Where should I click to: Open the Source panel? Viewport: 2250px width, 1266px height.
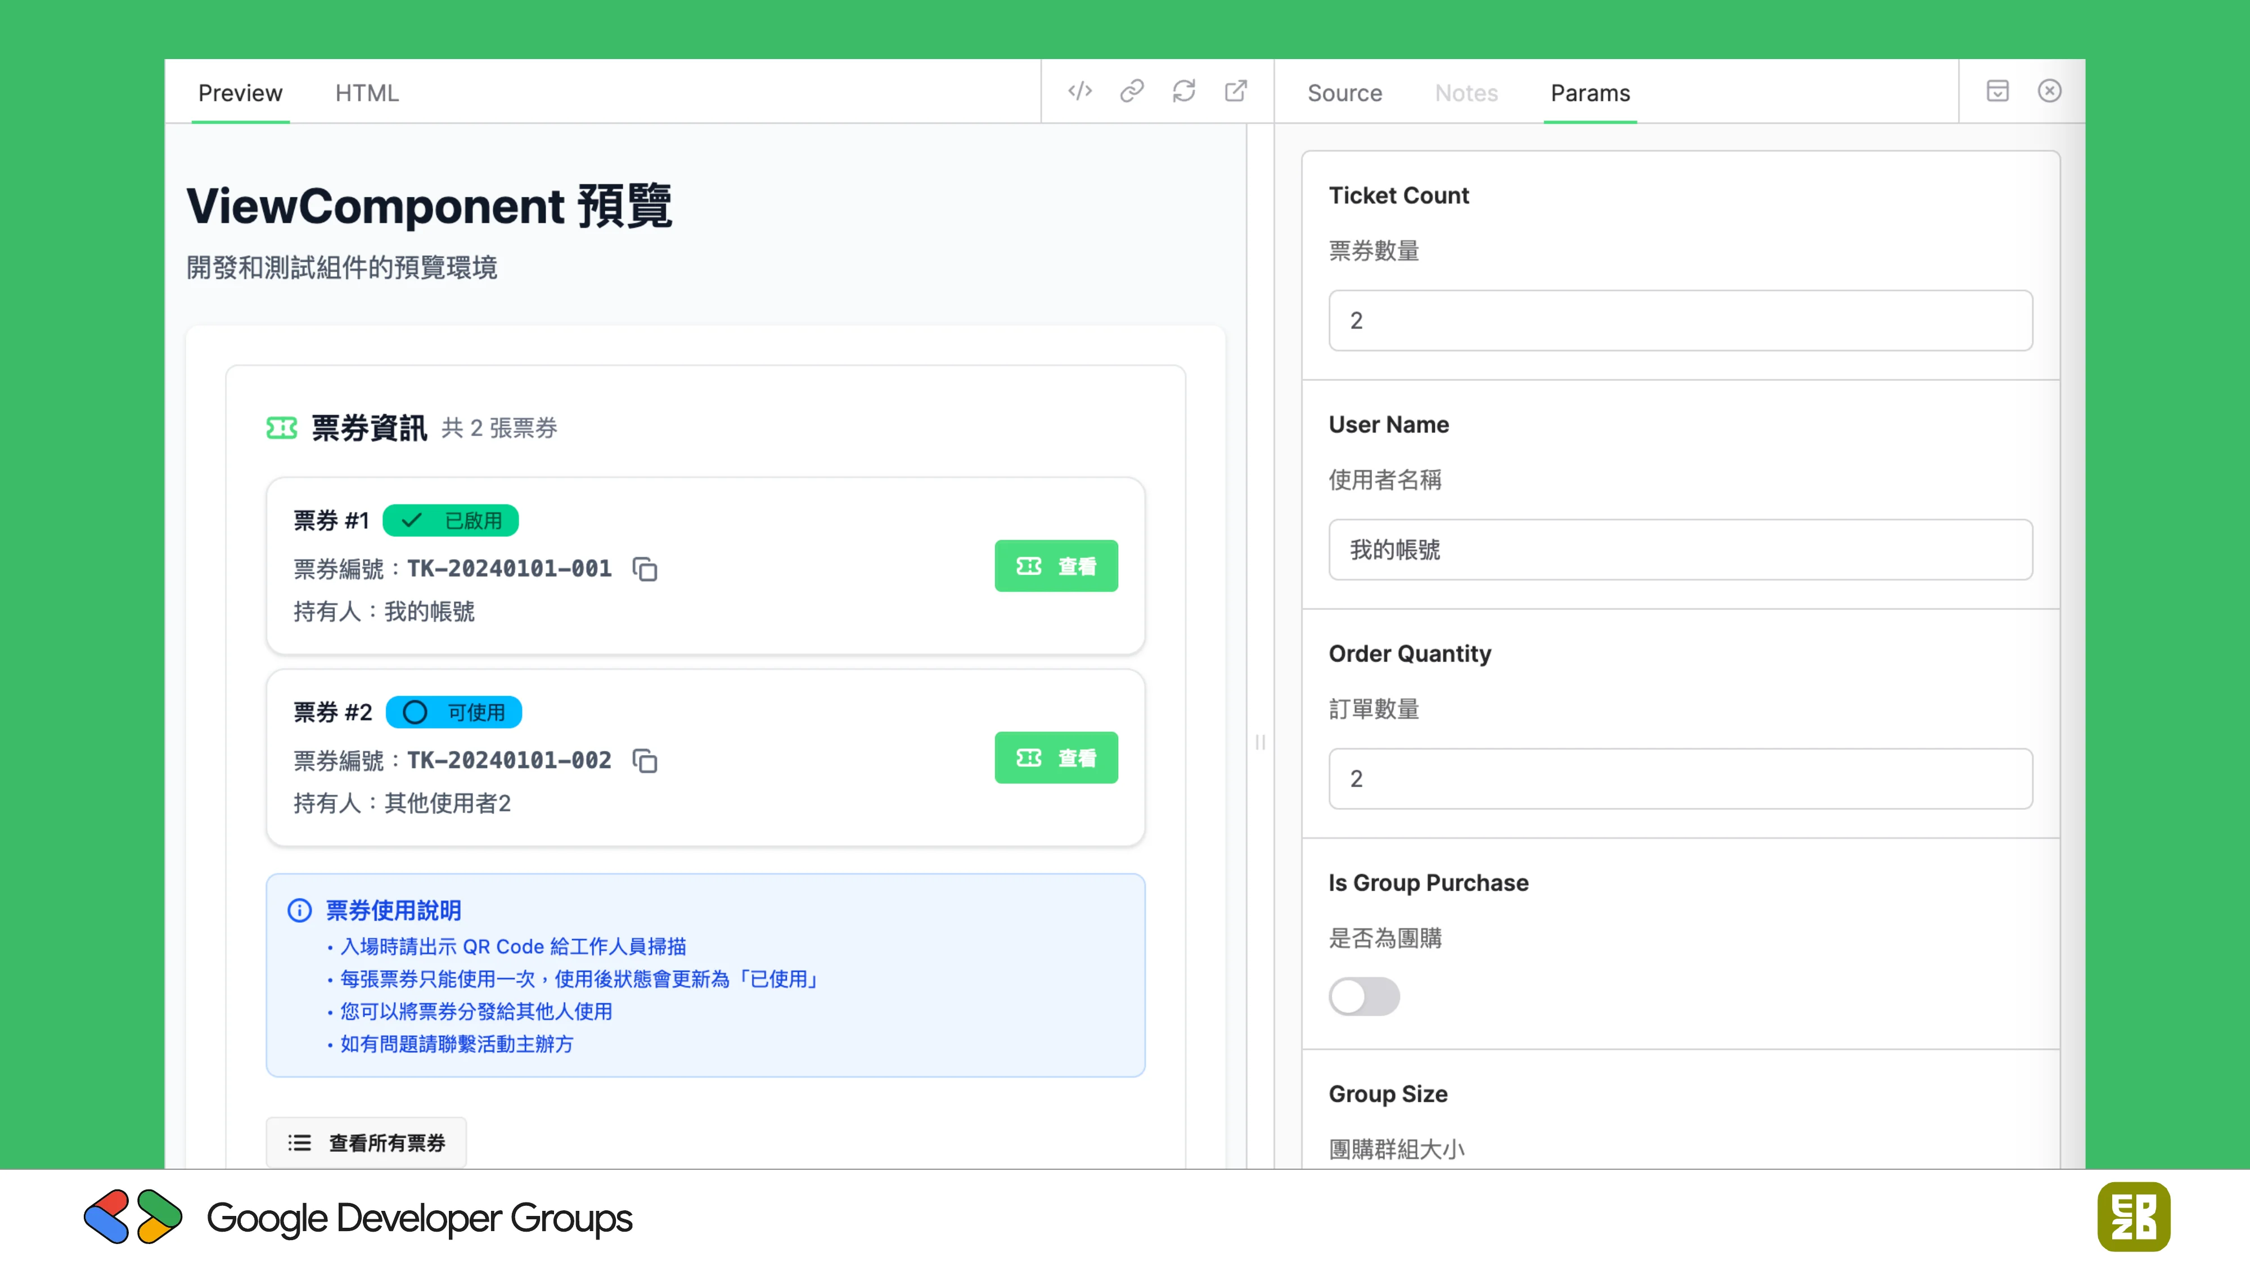tap(1343, 93)
